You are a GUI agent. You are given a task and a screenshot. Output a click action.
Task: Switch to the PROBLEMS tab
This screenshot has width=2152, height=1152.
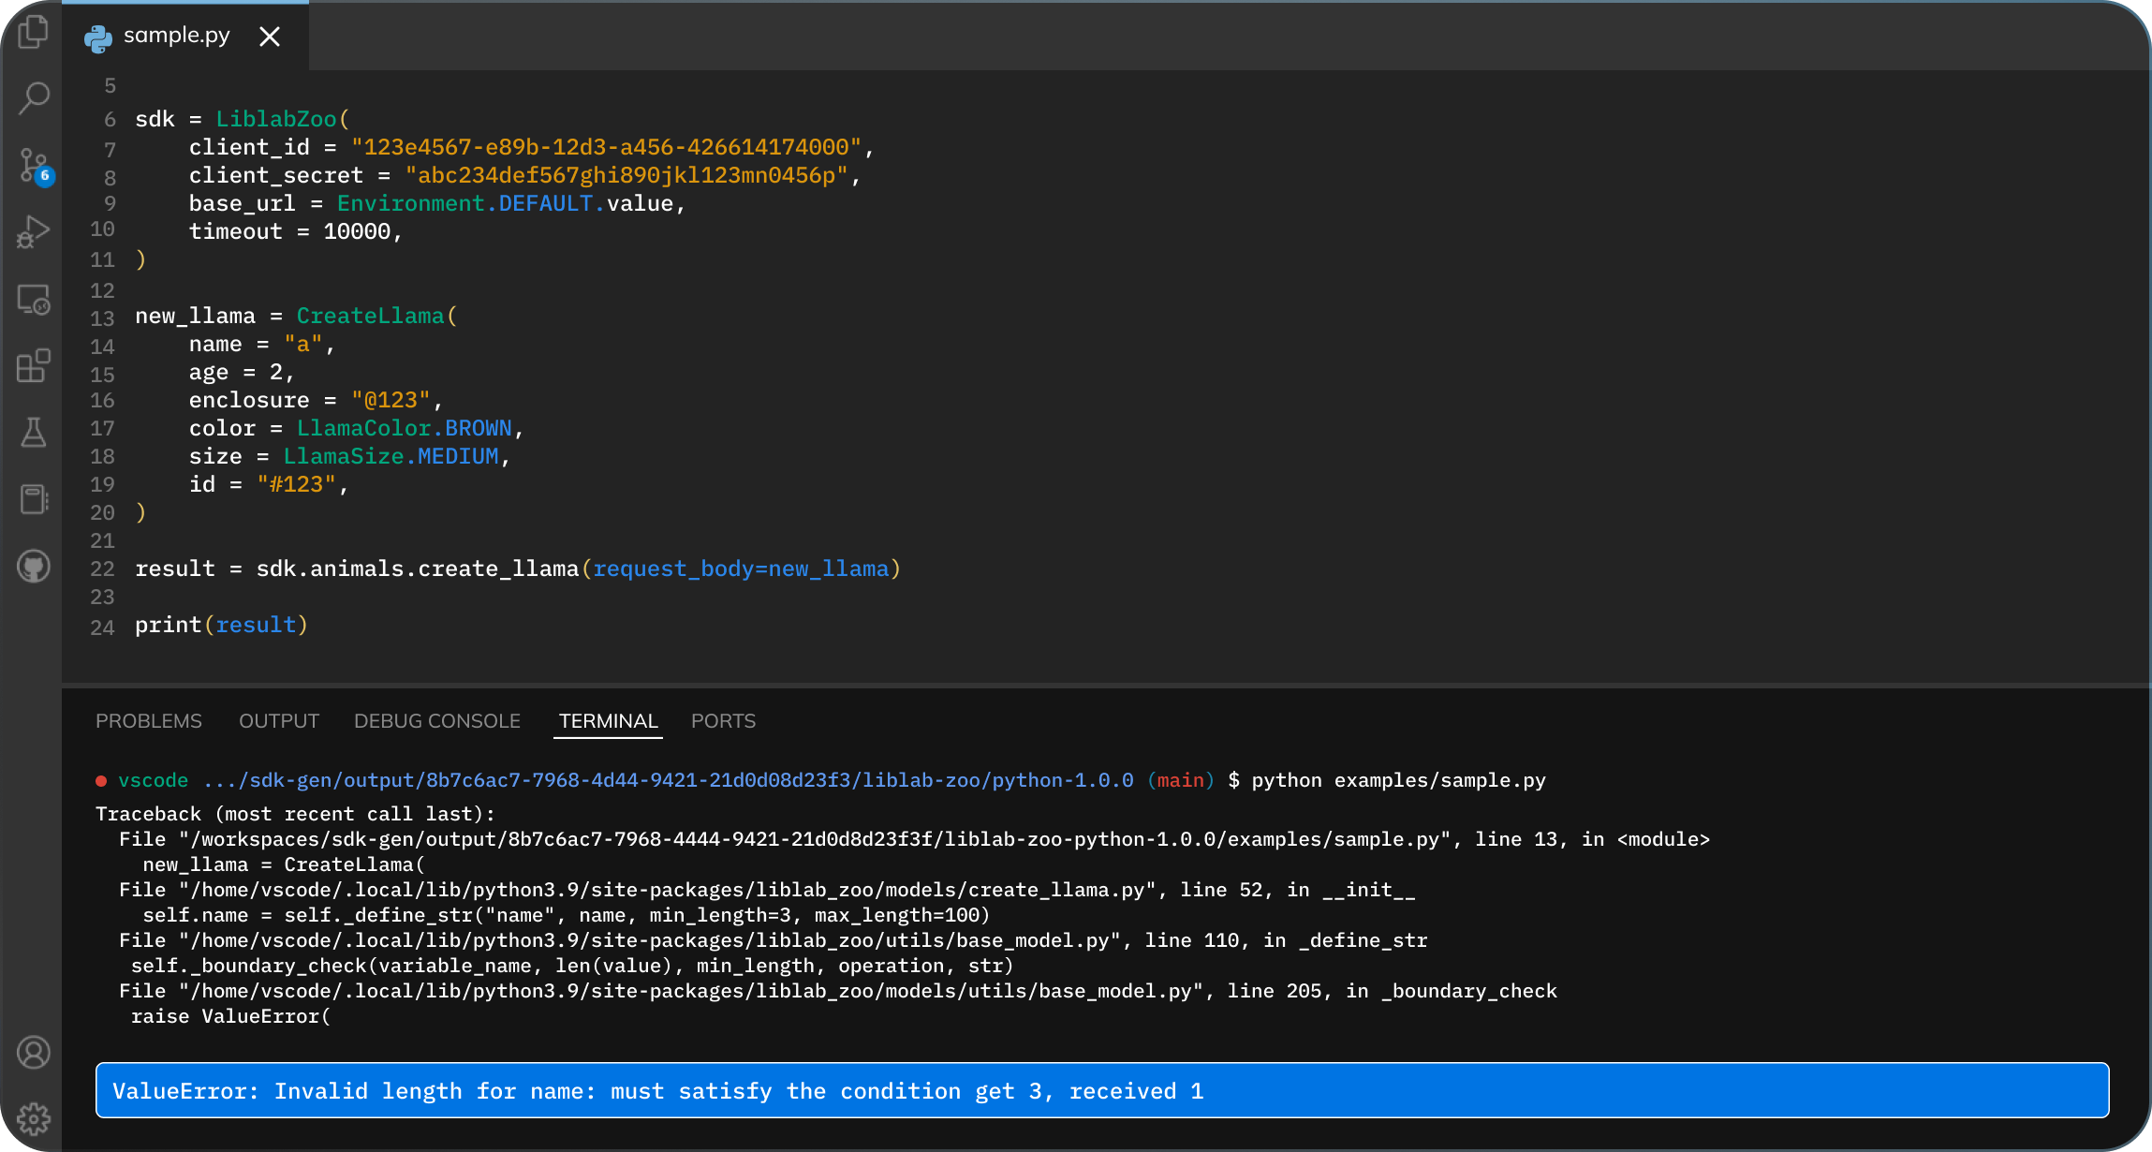[148, 720]
